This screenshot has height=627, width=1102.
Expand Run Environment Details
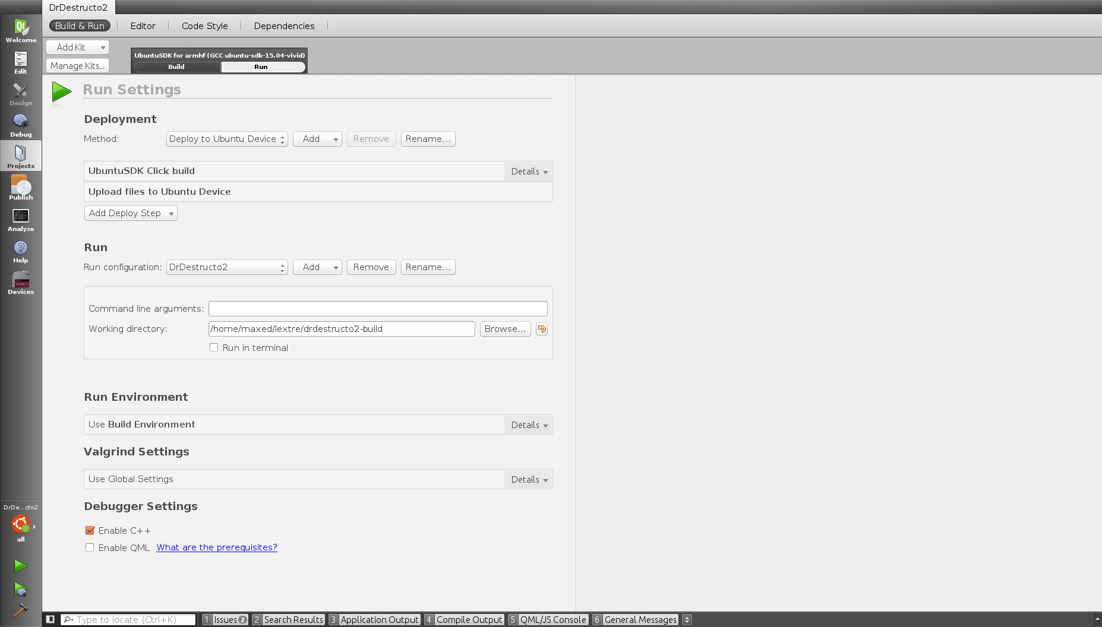pyautogui.click(x=529, y=425)
